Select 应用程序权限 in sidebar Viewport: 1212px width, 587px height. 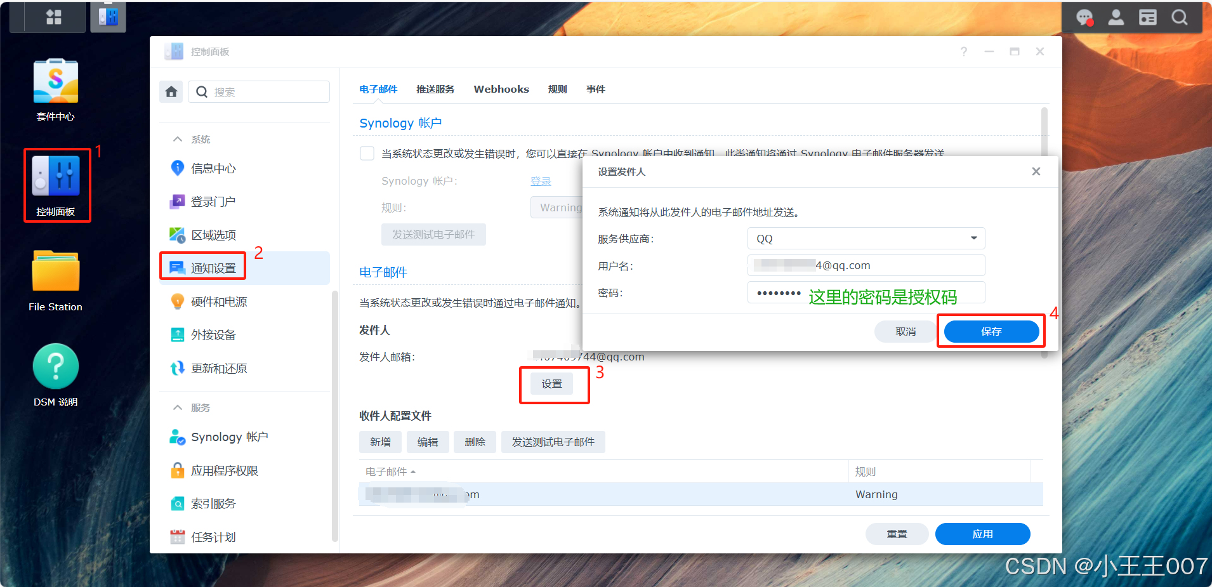[x=244, y=470]
